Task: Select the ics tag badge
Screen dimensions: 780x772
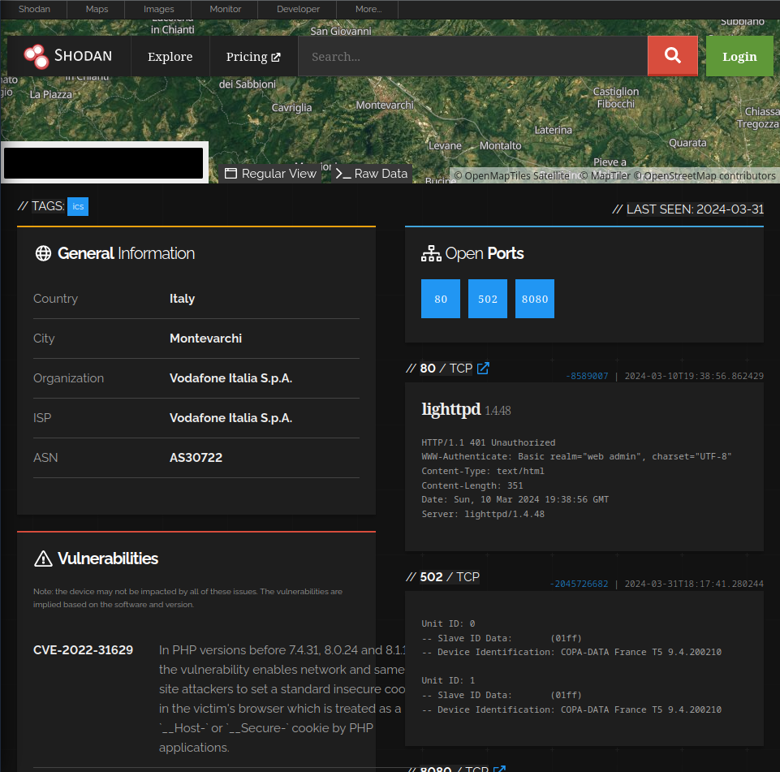Action: tap(78, 206)
